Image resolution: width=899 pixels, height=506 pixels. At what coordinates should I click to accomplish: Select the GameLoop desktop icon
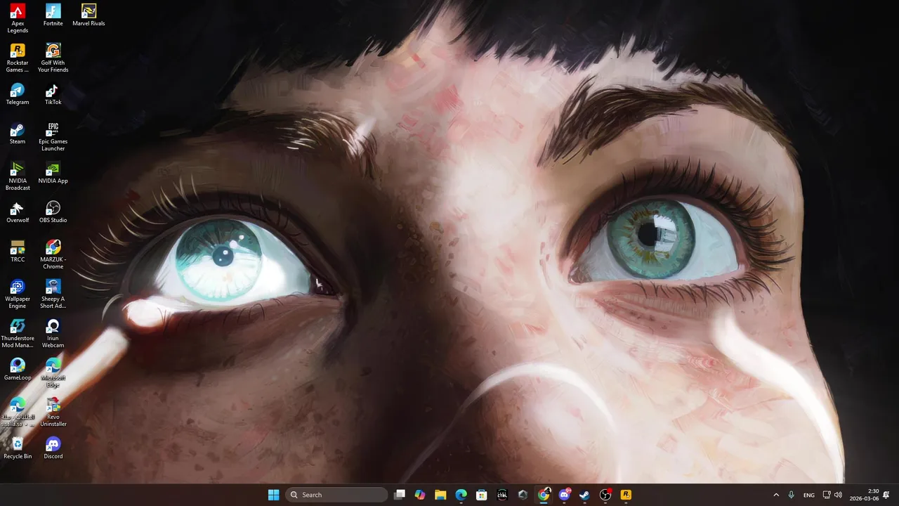pyautogui.click(x=18, y=369)
